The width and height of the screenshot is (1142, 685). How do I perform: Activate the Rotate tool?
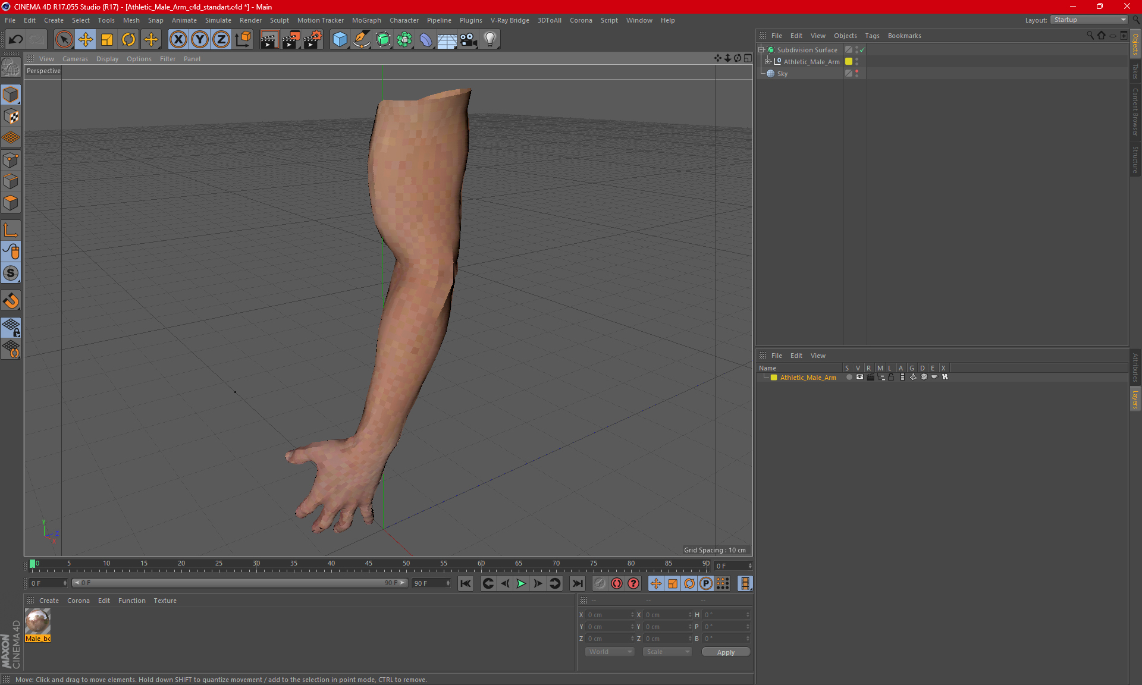(x=128, y=40)
